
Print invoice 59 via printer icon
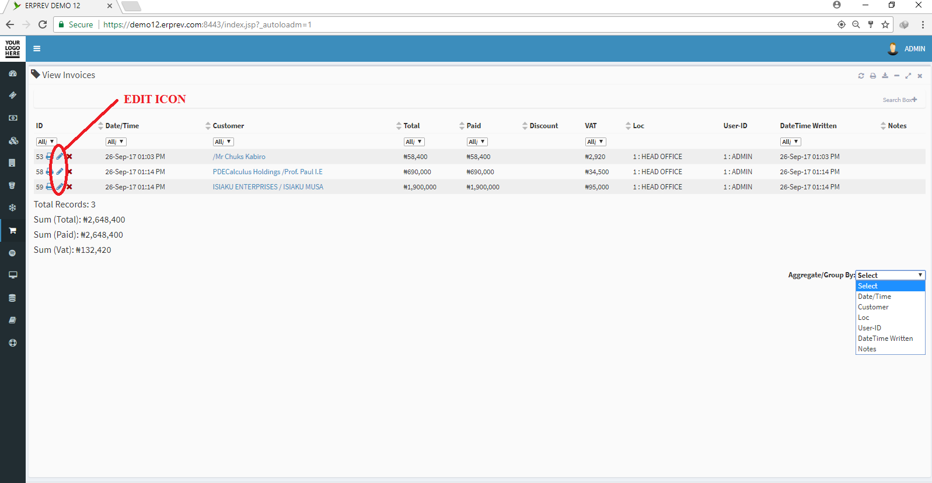(x=50, y=186)
